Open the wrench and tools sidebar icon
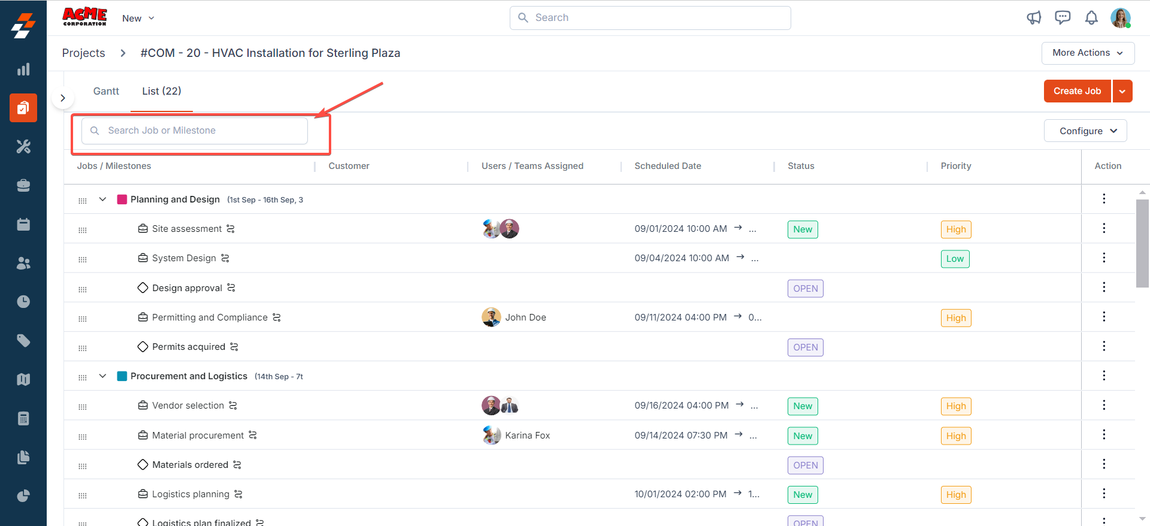Image resolution: width=1150 pixels, height=526 pixels. coord(23,147)
